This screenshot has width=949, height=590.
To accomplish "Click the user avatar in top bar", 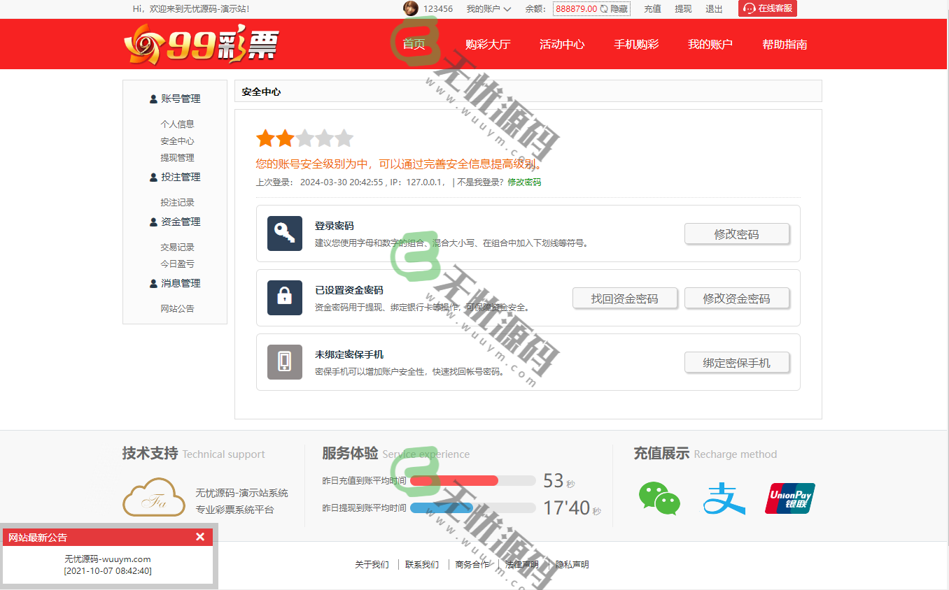I will coord(411,9).
